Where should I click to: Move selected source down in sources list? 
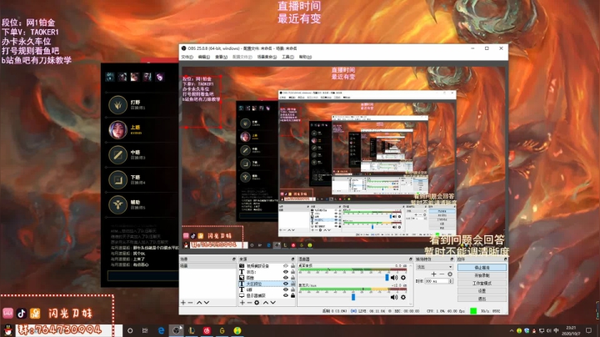pyautogui.click(x=272, y=303)
